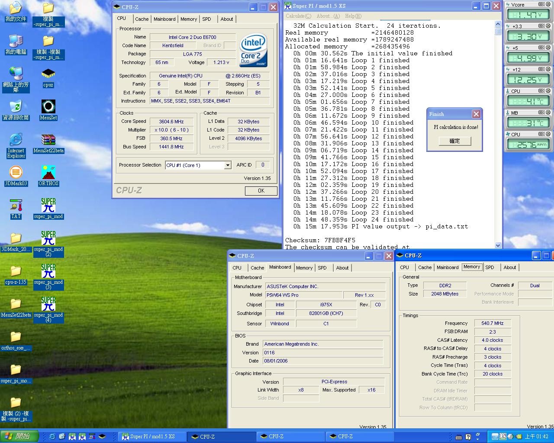
Task: Click the Core Speed value 3604.6 MHz
Action: pyautogui.click(x=171, y=122)
